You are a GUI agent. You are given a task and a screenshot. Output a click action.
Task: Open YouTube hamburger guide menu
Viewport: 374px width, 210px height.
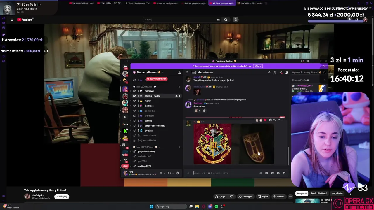tap(12, 20)
